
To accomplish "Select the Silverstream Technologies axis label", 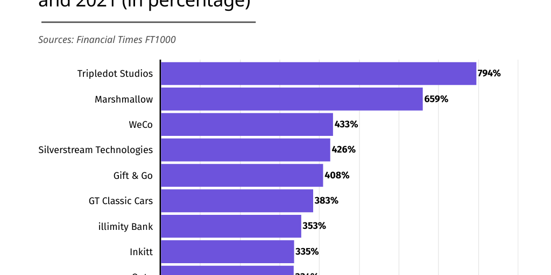I will [95, 150].
